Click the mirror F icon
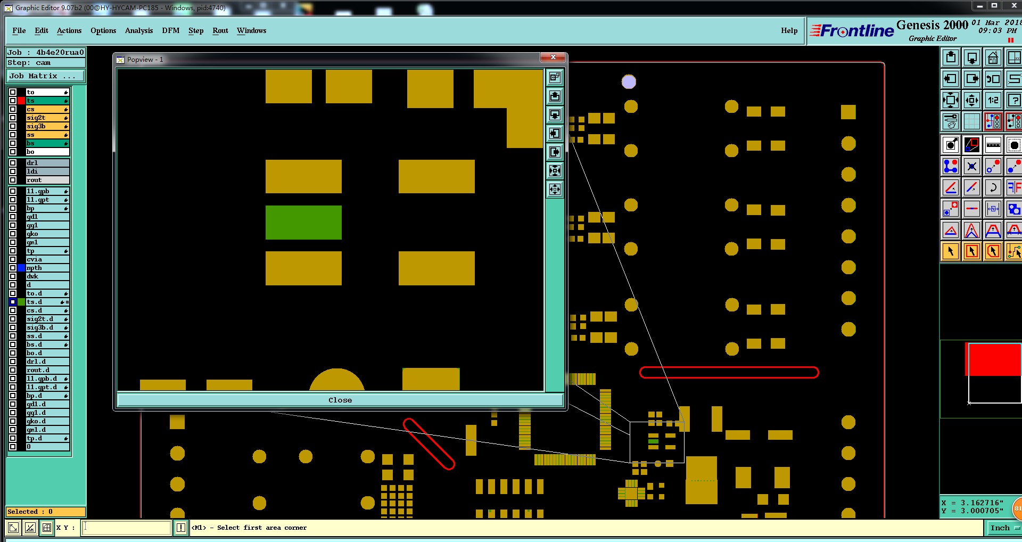1022x542 pixels. tap(1014, 187)
